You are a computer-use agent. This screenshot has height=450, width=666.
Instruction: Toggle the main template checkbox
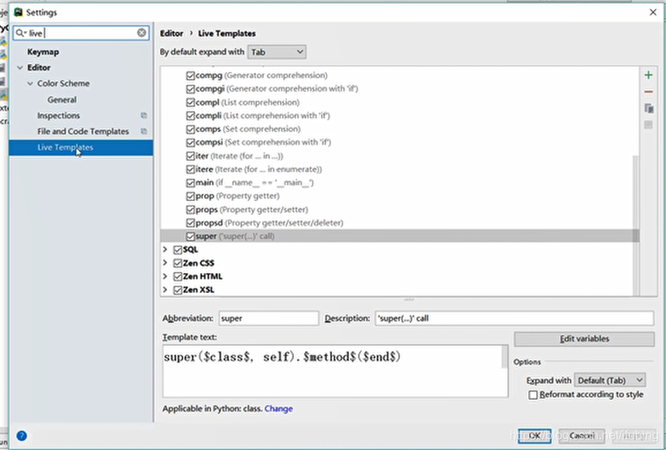click(190, 183)
